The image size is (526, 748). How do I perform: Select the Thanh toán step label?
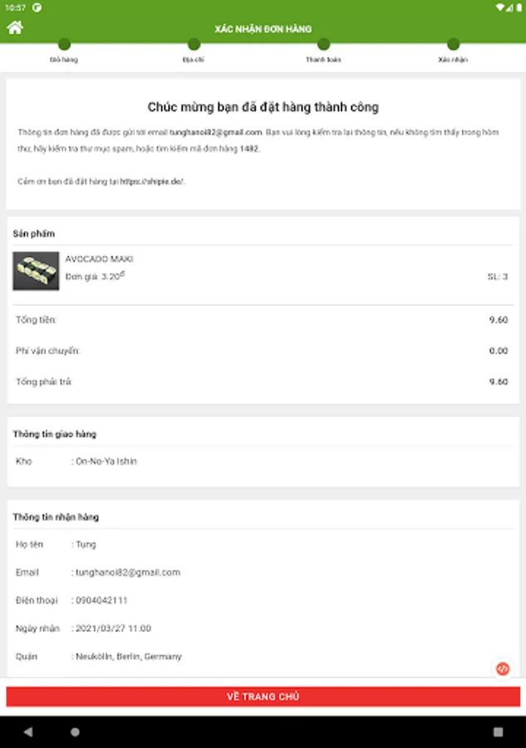(x=323, y=60)
